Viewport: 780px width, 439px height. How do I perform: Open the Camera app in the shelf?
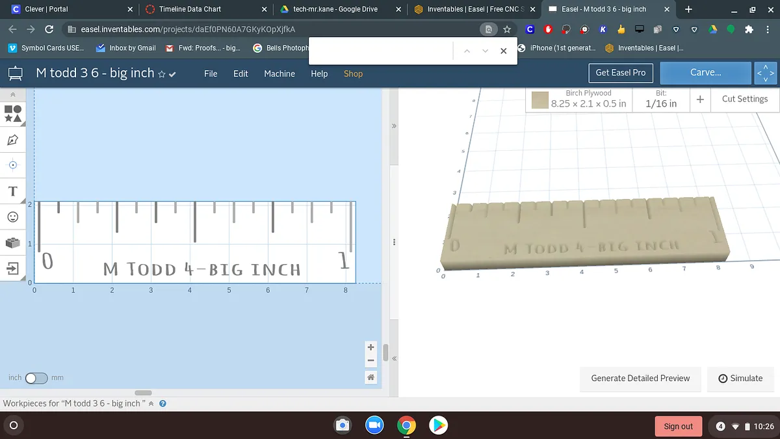coord(343,425)
